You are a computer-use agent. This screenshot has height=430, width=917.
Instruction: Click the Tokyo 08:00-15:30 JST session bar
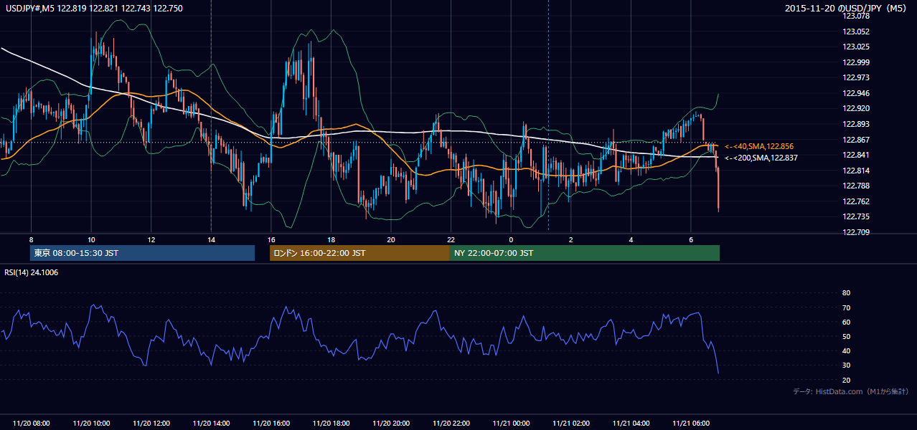(142, 253)
